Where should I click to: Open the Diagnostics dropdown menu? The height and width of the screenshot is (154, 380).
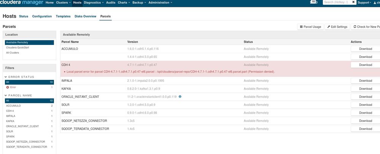tap(94, 2)
